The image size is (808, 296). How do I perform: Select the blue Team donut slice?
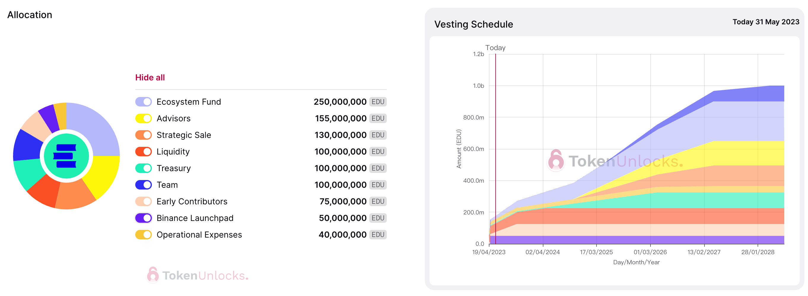(x=27, y=147)
